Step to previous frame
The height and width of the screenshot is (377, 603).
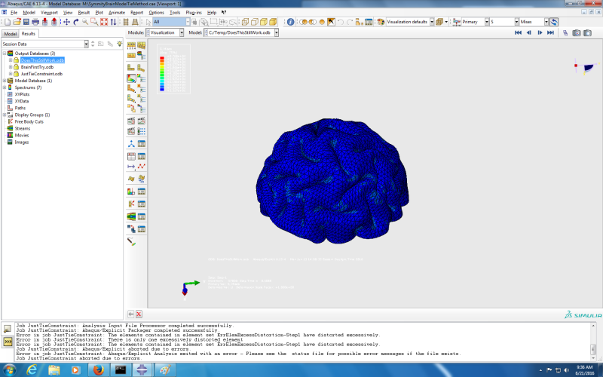(529, 32)
